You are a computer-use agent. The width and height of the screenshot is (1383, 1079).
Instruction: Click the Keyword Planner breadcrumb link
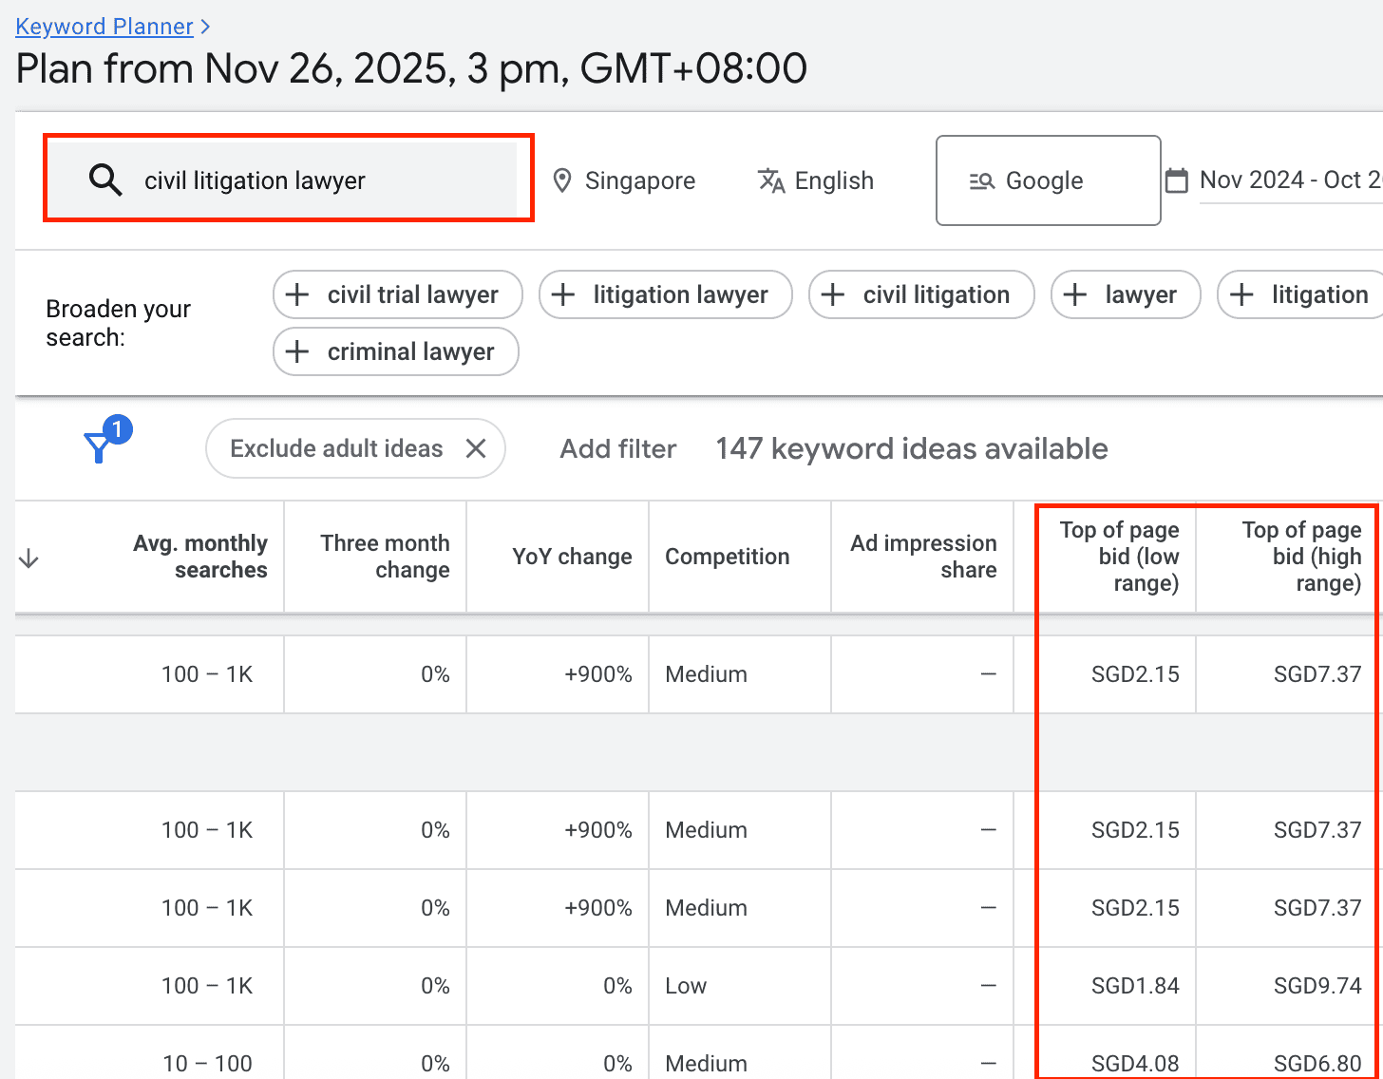pyautogui.click(x=104, y=27)
